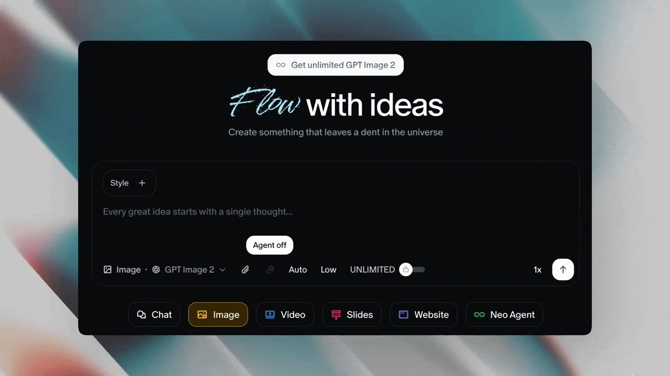Viewport: 670px width, 376px height.
Task: Click the Agent off tooltip label
Action: click(270, 245)
